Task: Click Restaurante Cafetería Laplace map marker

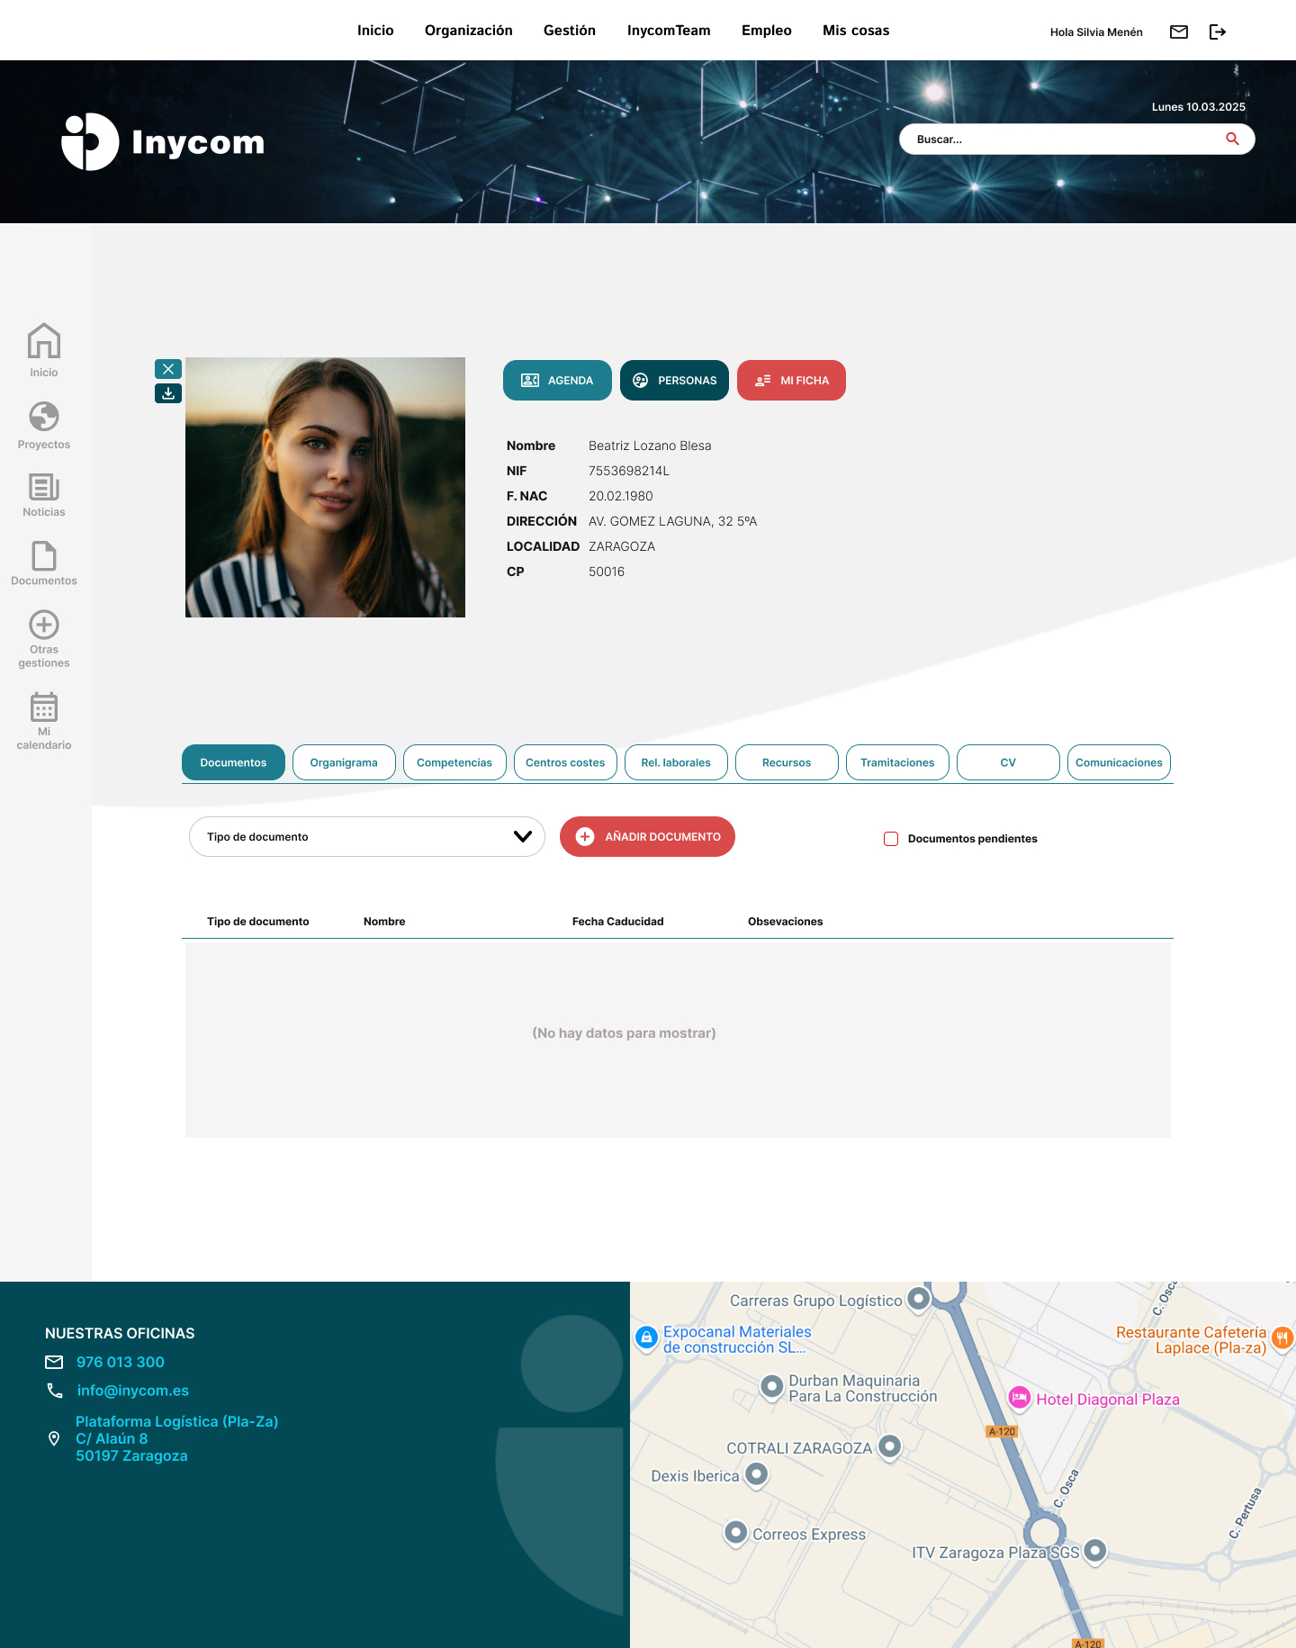Action: (1282, 1338)
